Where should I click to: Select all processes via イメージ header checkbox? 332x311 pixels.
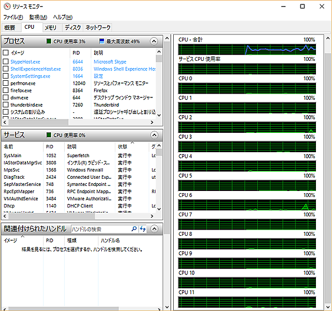tap(6, 53)
